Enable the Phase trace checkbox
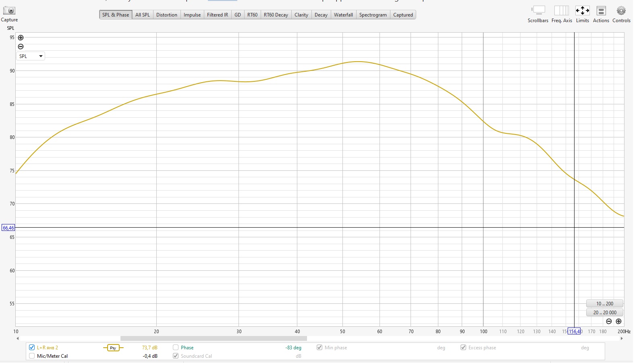 (x=176, y=347)
